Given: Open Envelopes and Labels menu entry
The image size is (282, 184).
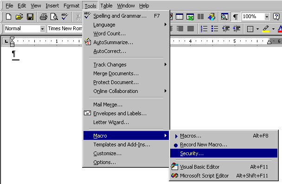Looking at the screenshot, I should coord(126,113).
